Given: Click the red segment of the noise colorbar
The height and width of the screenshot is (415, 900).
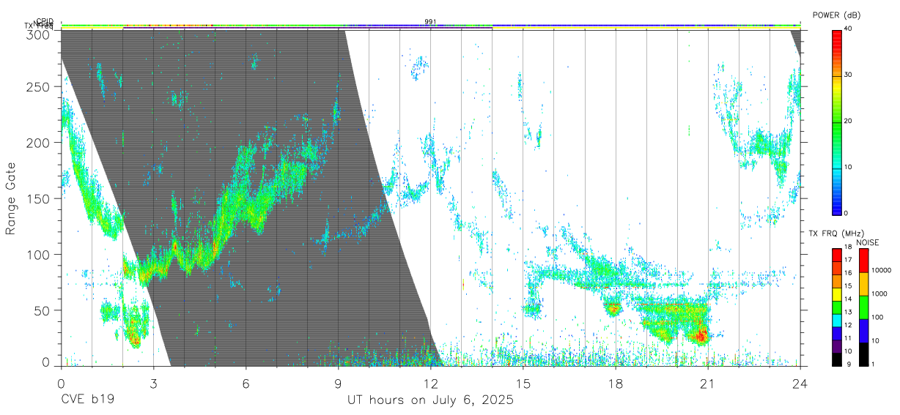Looking at the screenshot, I should click(x=863, y=261).
